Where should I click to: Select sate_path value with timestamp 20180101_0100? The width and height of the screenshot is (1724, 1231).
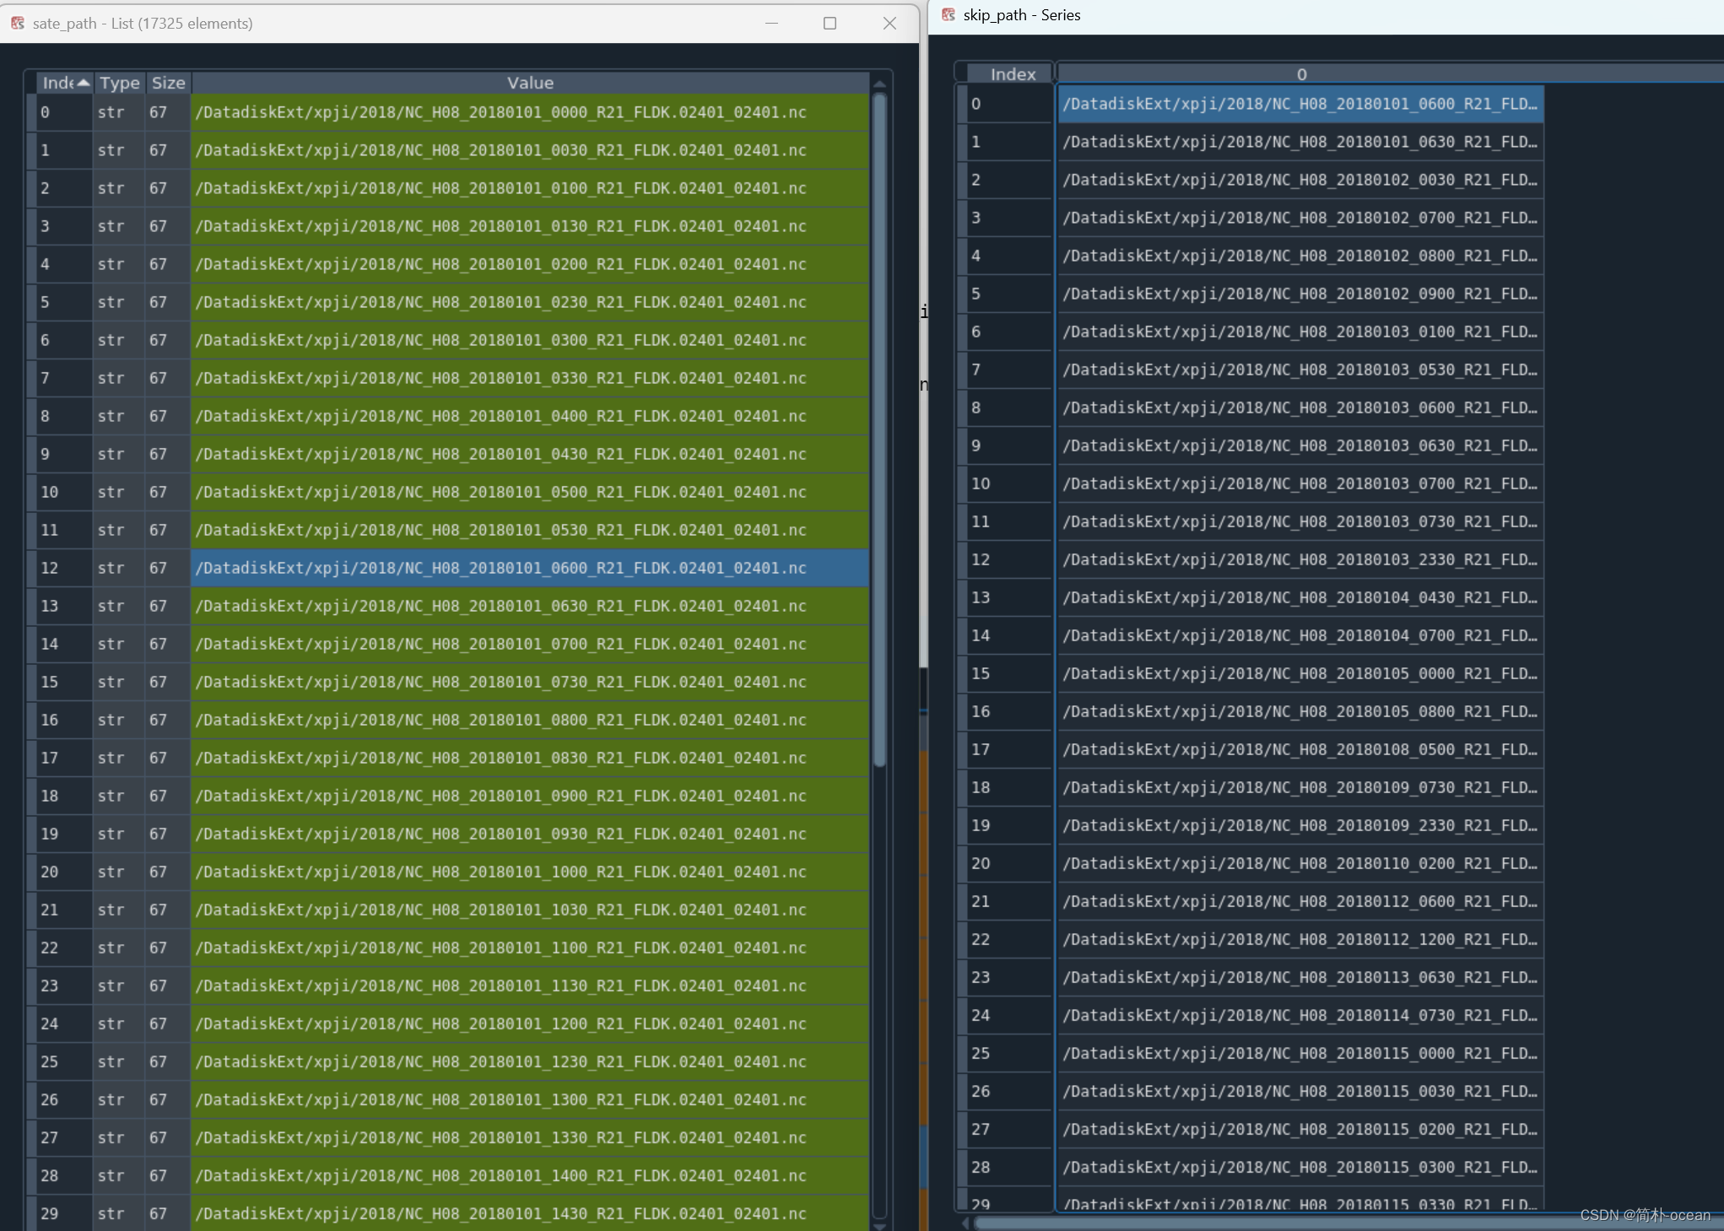(530, 188)
